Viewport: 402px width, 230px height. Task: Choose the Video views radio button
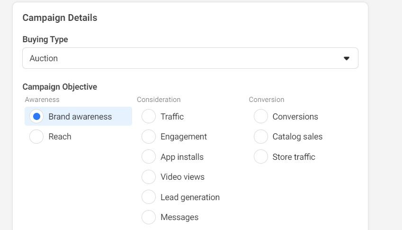pos(149,177)
